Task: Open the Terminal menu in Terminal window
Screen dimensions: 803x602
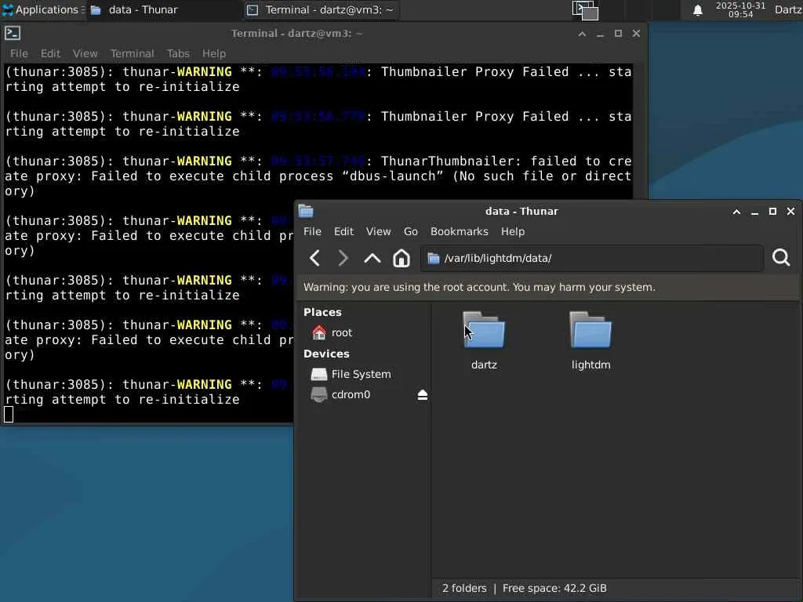Action: click(x=132, y=53)
